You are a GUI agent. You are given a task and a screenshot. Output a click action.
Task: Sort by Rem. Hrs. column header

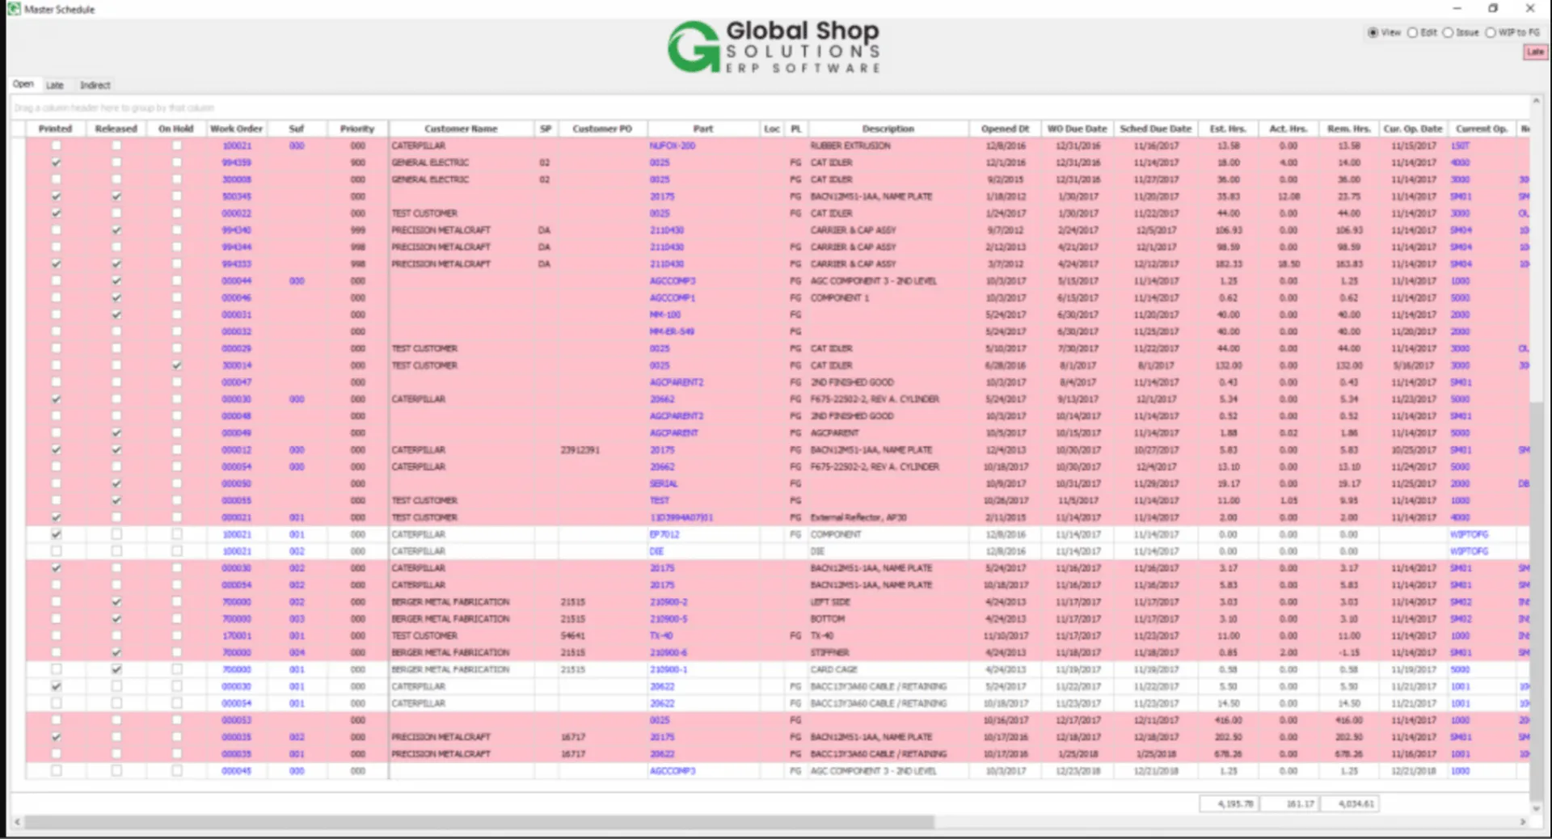click(1348, 129)
